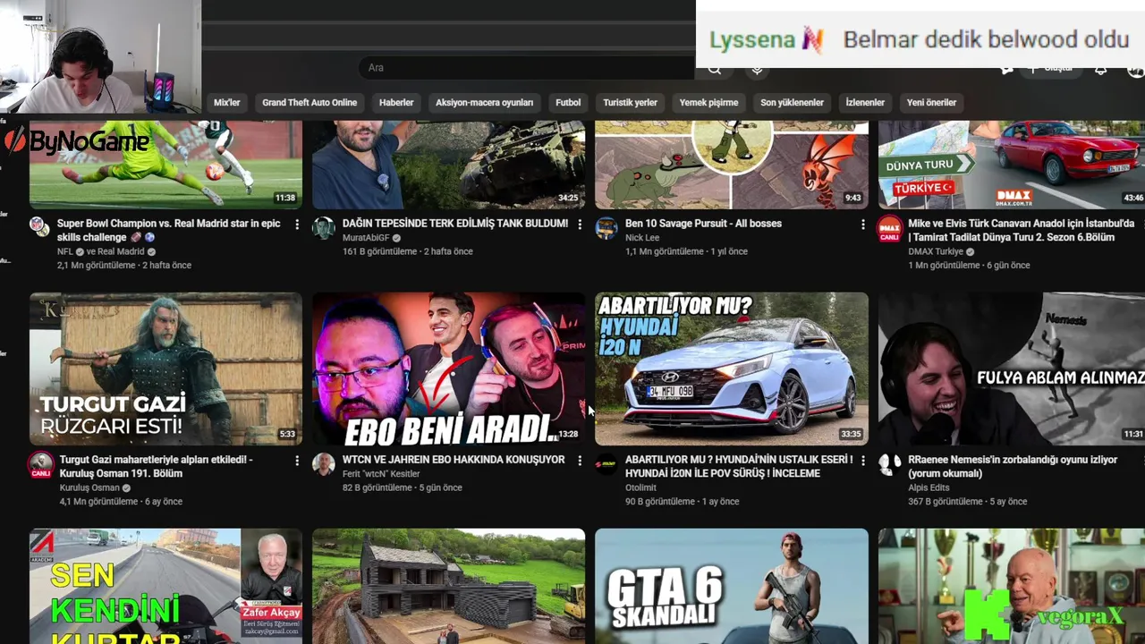Open the Super Bowl Champion vs. Real Madrid title
Screen dimensions: 1145x644
tap(168, 230)
